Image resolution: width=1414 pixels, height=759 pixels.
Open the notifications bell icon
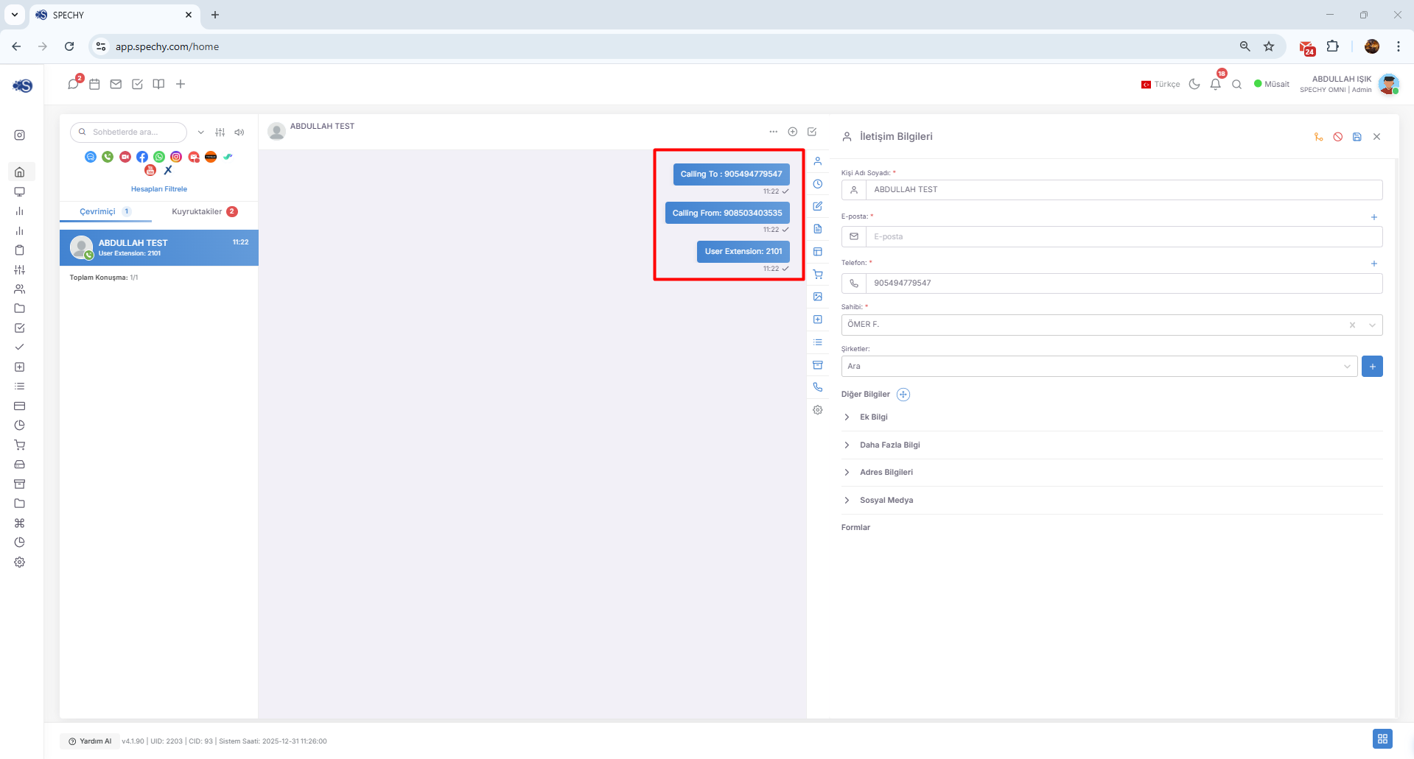pyautogui.click(x=1216, y=84)
